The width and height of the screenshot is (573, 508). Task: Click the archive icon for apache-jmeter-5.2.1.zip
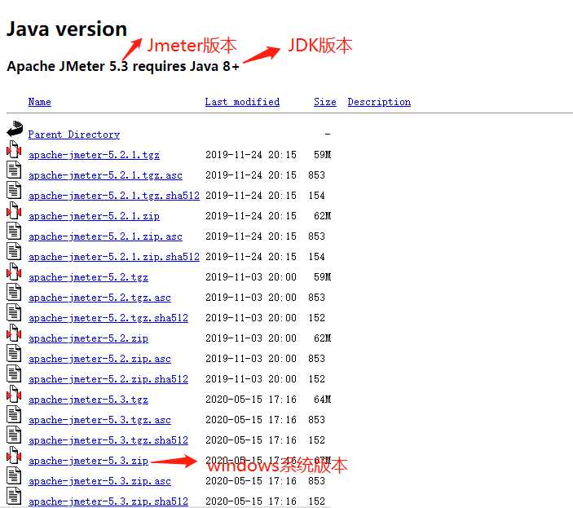14,211
